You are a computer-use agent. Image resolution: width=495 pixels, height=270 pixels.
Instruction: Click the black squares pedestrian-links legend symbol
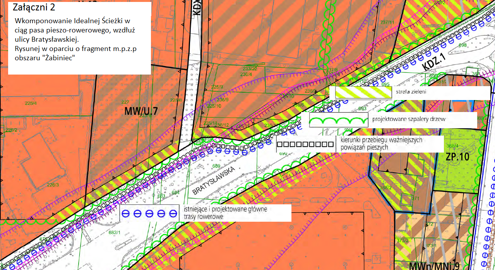coord(305,144)
